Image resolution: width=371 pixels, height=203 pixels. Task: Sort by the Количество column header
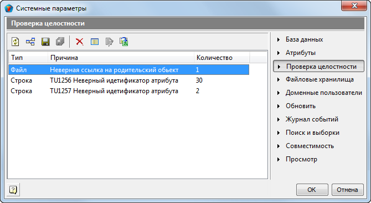click(x=221, y=58)
